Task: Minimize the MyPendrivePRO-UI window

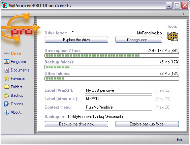Action: (169, 5)
